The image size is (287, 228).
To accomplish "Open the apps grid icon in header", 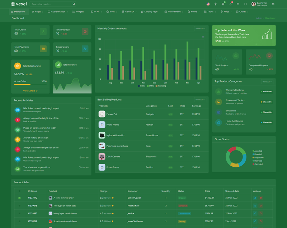I will 238,4.
